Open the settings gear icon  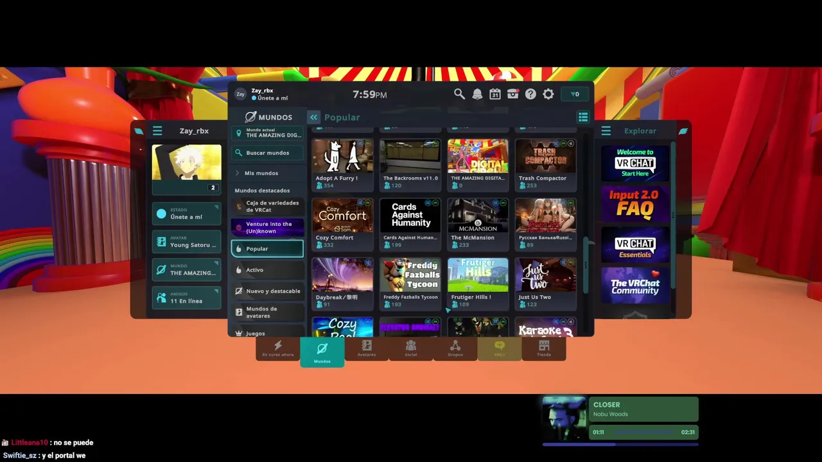pyautogui.click(x=548, y=94)
